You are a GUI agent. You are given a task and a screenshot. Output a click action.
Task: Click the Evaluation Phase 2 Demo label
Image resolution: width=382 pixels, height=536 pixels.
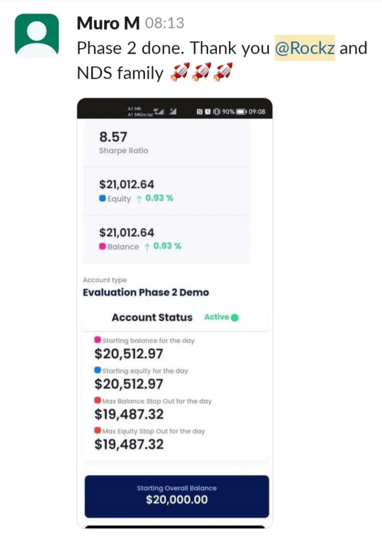coord(146,292)
